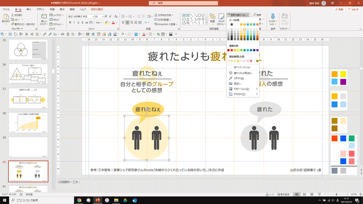Screen dimensions: 363x204
Task: Toggle Italic formatting
Action: click(74, 22)
